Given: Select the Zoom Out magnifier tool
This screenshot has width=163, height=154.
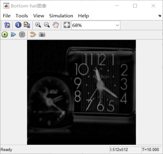Looking at the screenshot, I should coord(47,25).
